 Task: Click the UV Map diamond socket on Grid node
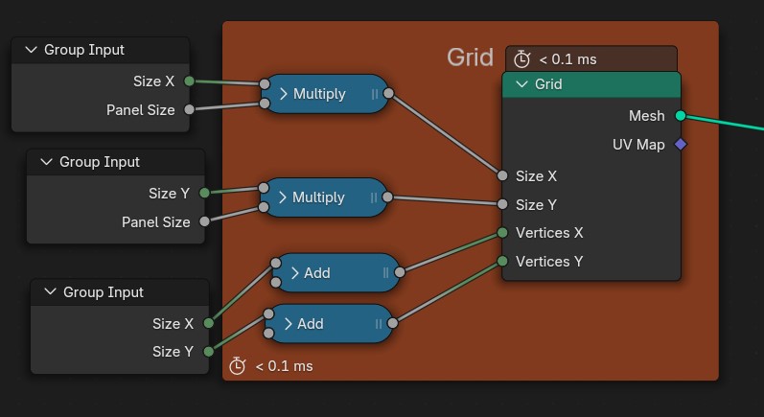[681, 144]
